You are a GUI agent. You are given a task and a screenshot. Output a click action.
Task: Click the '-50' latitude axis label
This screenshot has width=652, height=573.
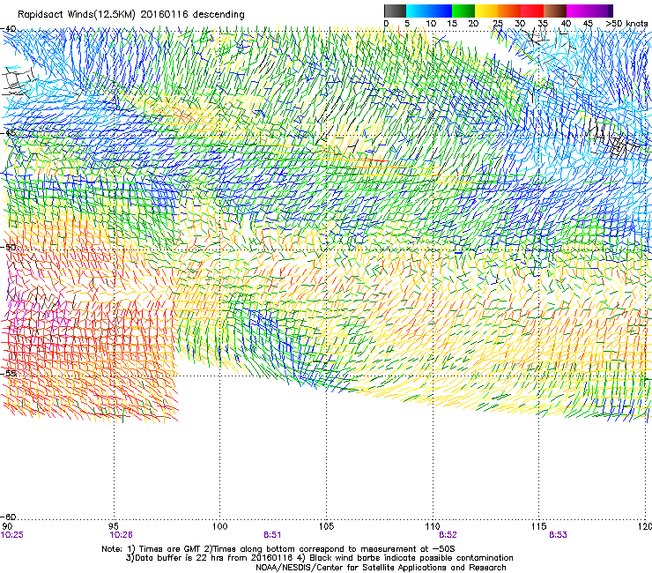coord(9,247)
